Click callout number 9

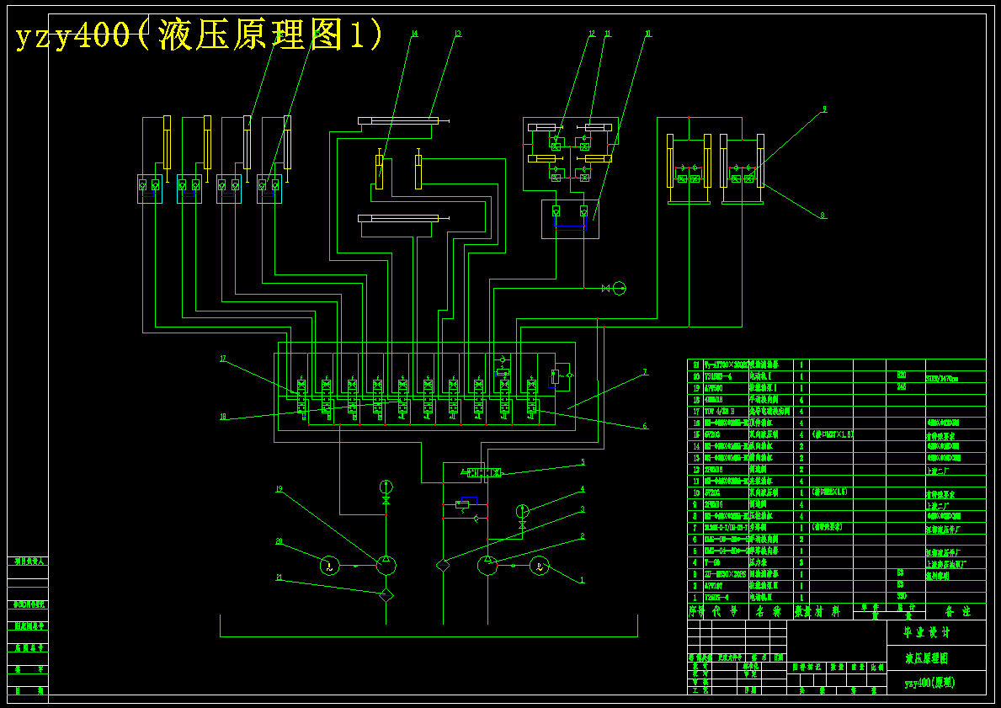click(824, 109)
